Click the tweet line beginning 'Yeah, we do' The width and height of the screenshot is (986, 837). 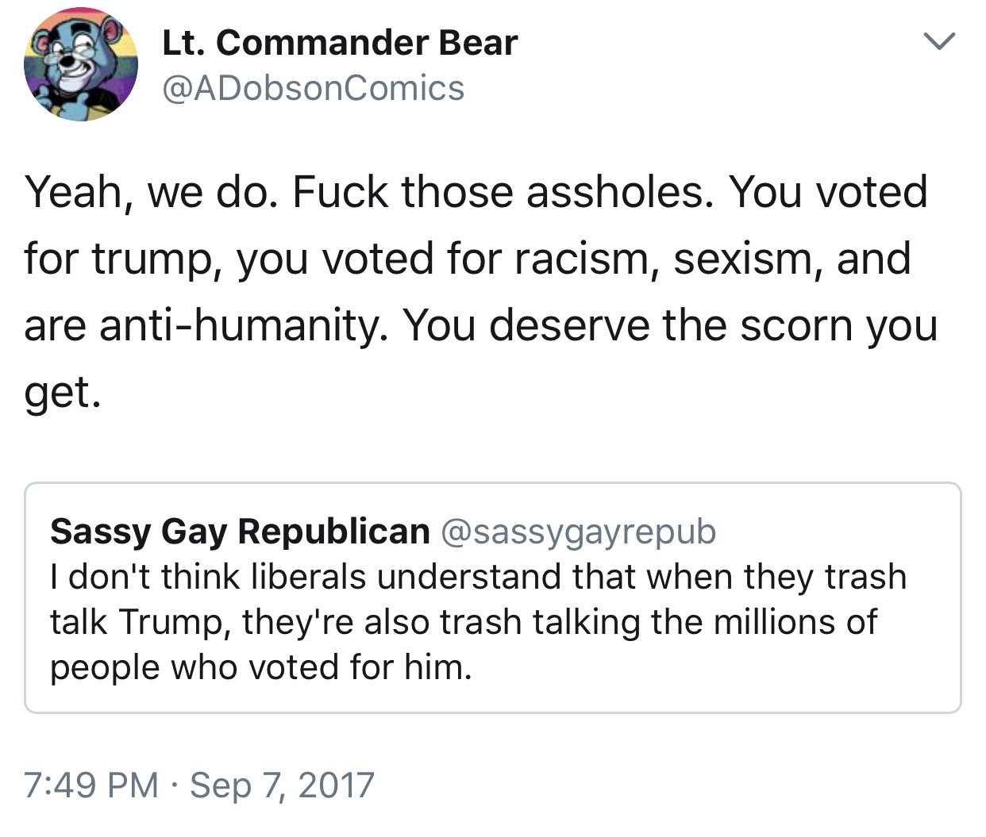[x=476, y=193]
